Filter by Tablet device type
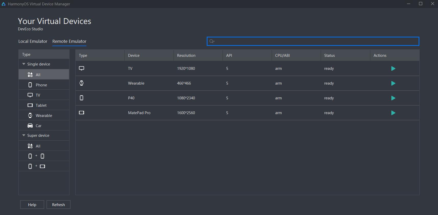 tap(44, 105)
